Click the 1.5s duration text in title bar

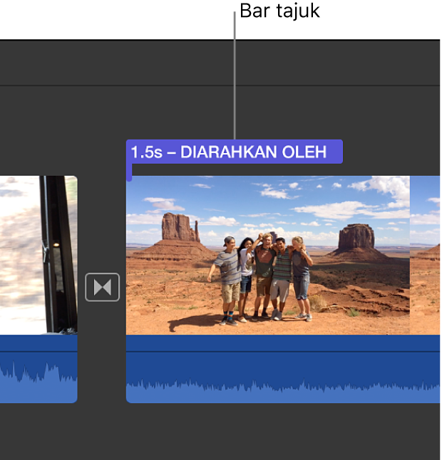click(x=146, y=152)
